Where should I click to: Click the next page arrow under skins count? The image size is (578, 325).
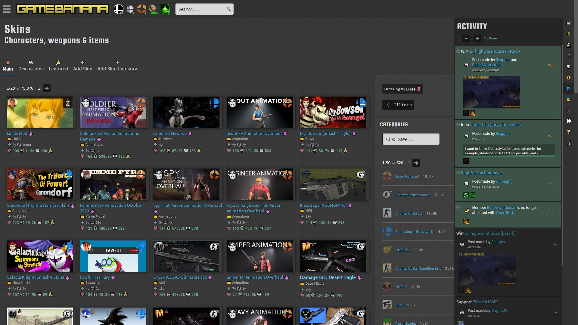click(x=47, y=88)
